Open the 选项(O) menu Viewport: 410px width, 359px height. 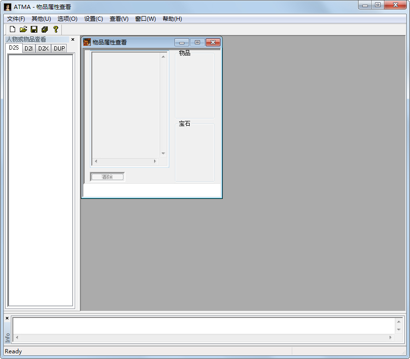pos(67,19)
